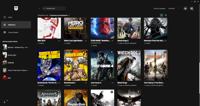
Task: Go back using the back arrow
Action: (39, 8)
